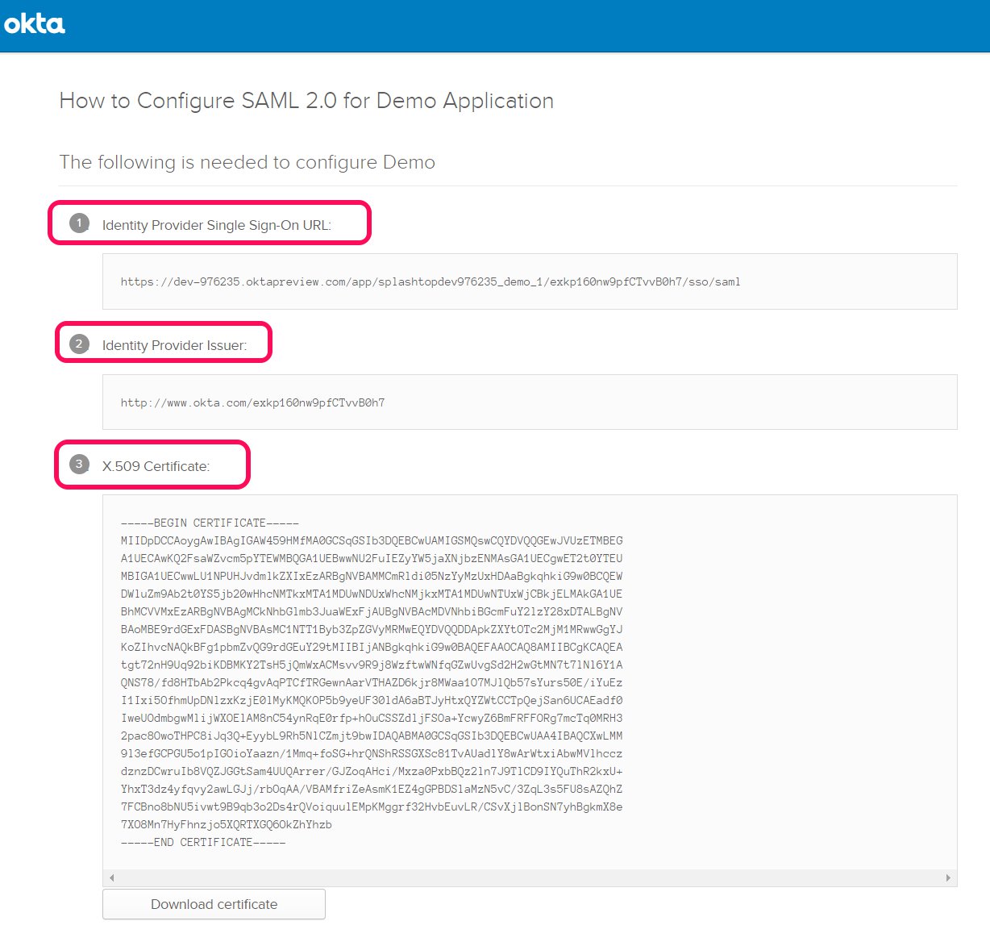Click the Download certificate button
The height and width of the screenshot is (942, 990).
click(x=214, y=904)
